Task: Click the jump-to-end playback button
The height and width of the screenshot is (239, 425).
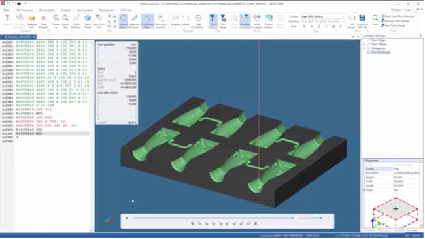Action: click(255, 223)
